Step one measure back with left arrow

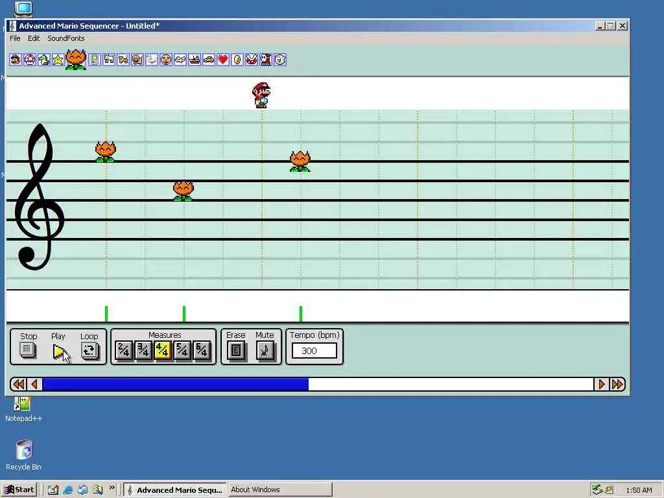(x=34, y=384)
